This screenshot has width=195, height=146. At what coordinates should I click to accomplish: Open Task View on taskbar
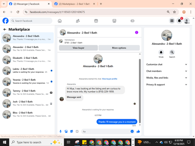(x=69, y=142)
